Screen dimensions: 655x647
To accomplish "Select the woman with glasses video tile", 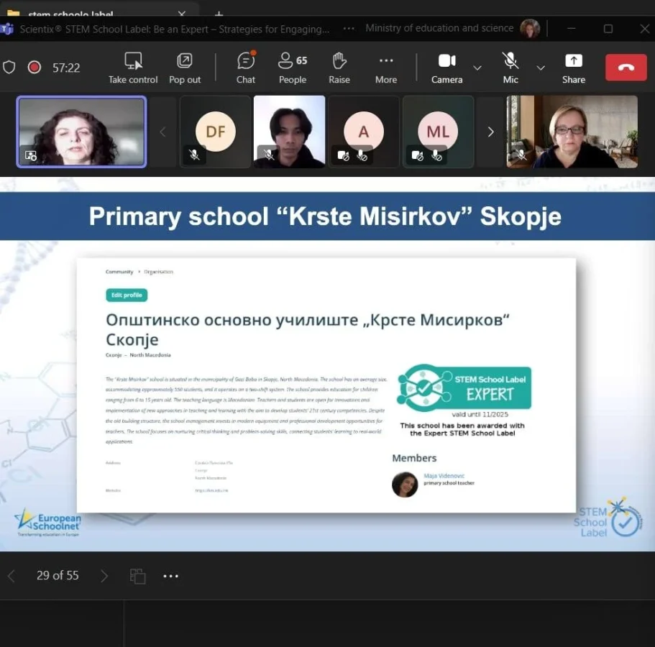I will [572, 132].
